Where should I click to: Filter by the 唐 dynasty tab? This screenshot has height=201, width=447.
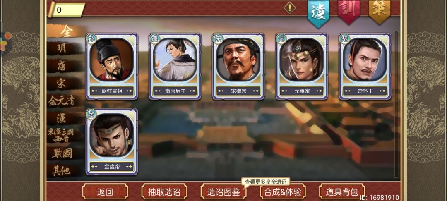pyautogui.click(x=62, y=66)
